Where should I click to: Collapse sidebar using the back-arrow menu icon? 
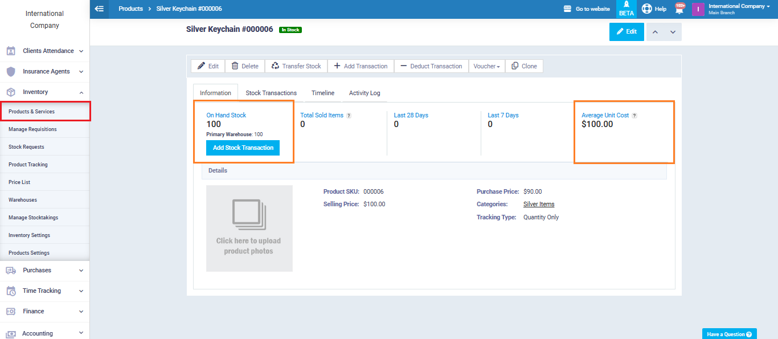[x=99, y=9]
